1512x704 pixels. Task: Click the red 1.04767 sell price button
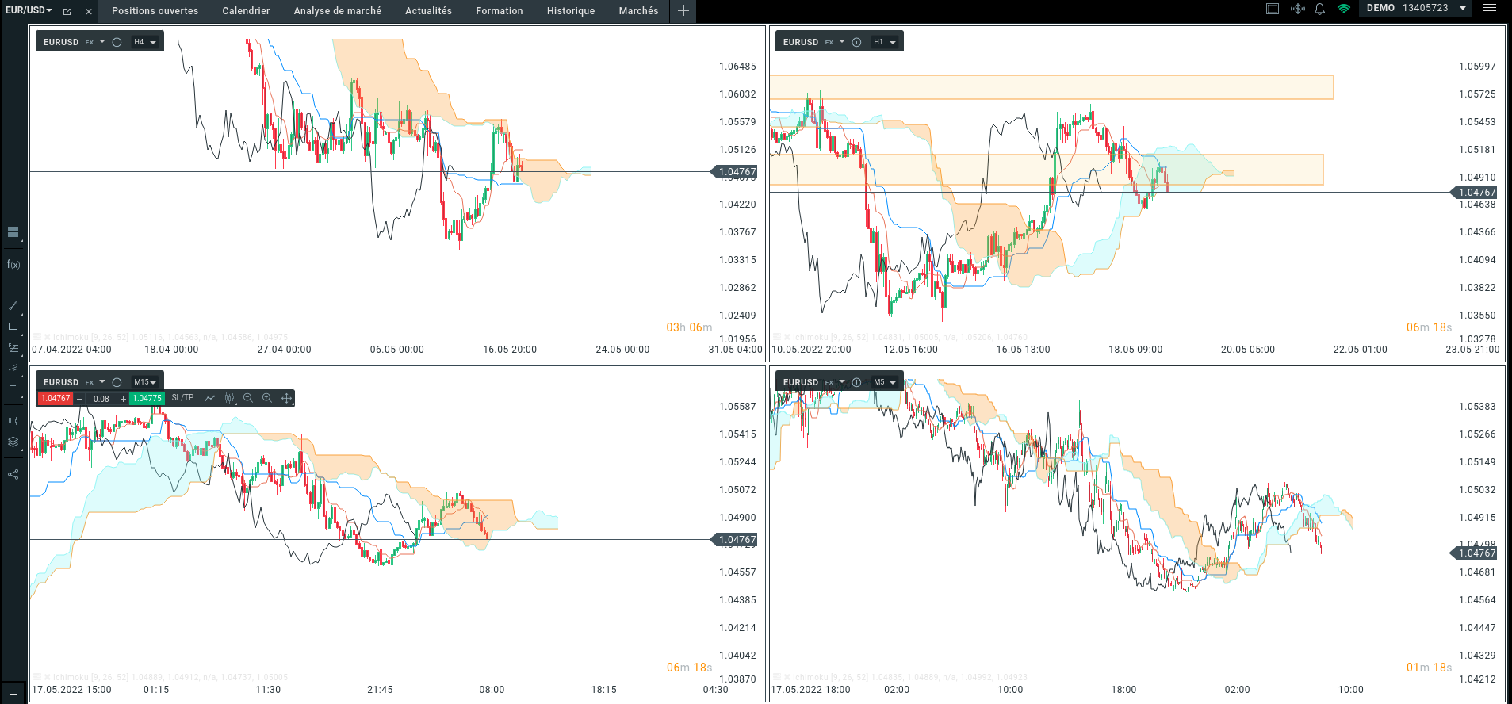[56, 399]
